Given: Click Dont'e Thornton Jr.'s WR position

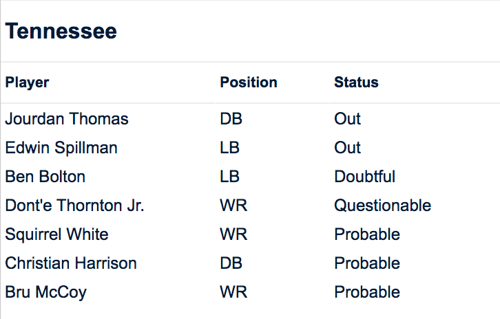Looking at the screenshot, I should 233,206.
